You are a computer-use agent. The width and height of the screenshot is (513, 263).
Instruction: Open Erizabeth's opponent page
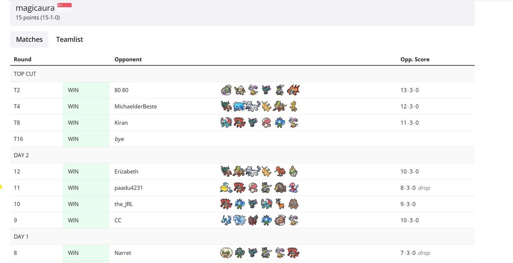(126, 171)
